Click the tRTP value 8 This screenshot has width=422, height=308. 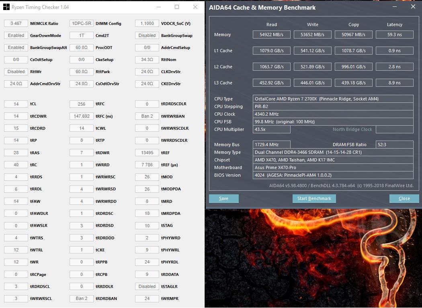click(x=81, y=141)
